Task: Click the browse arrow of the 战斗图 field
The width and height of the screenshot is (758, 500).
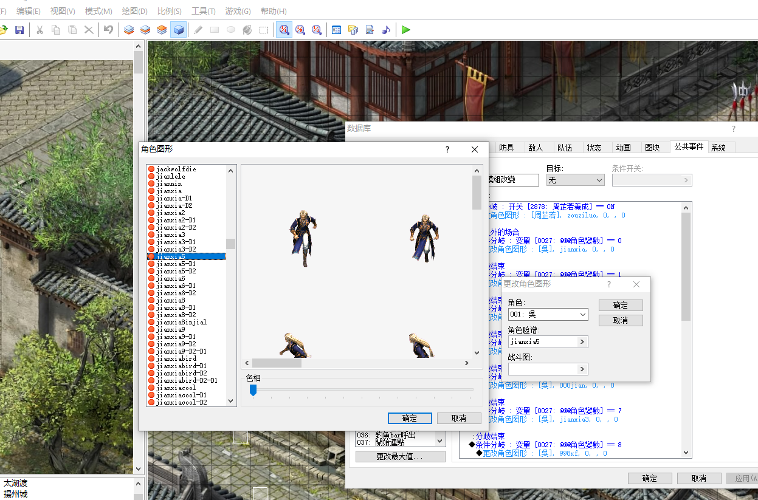Action: pyautogui.click(x=582, y=369)
